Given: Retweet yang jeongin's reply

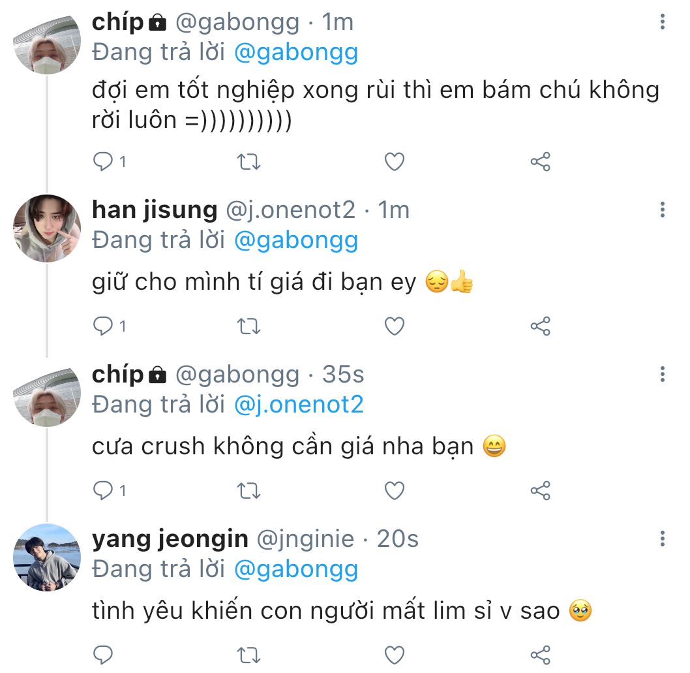Looking at the screenshot, I should (247, 654).
